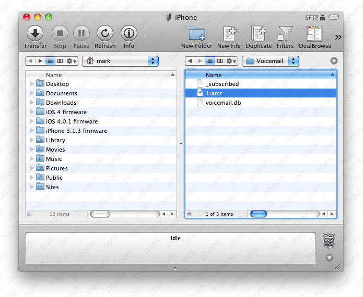Expand the Documents folder
The width and height of the screenshot is (363, 297).
(32, 93)
